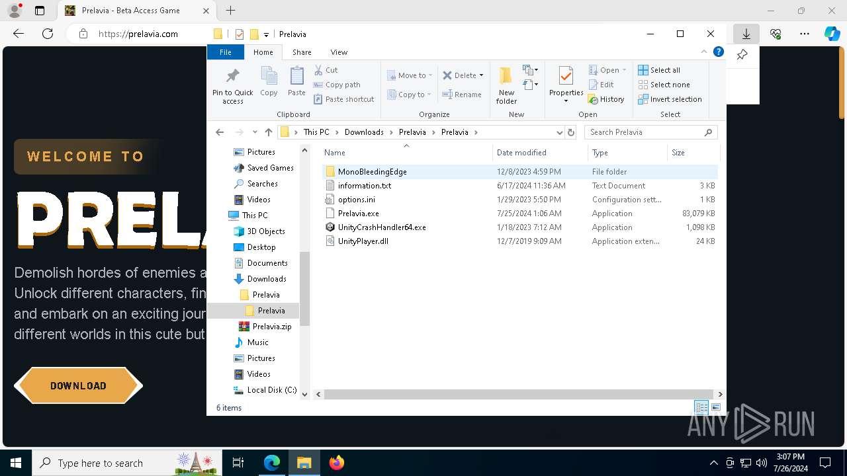Switch to large icons view icon
The width and height of the screenshot is (847, 476).
click(x=715, y=408)
